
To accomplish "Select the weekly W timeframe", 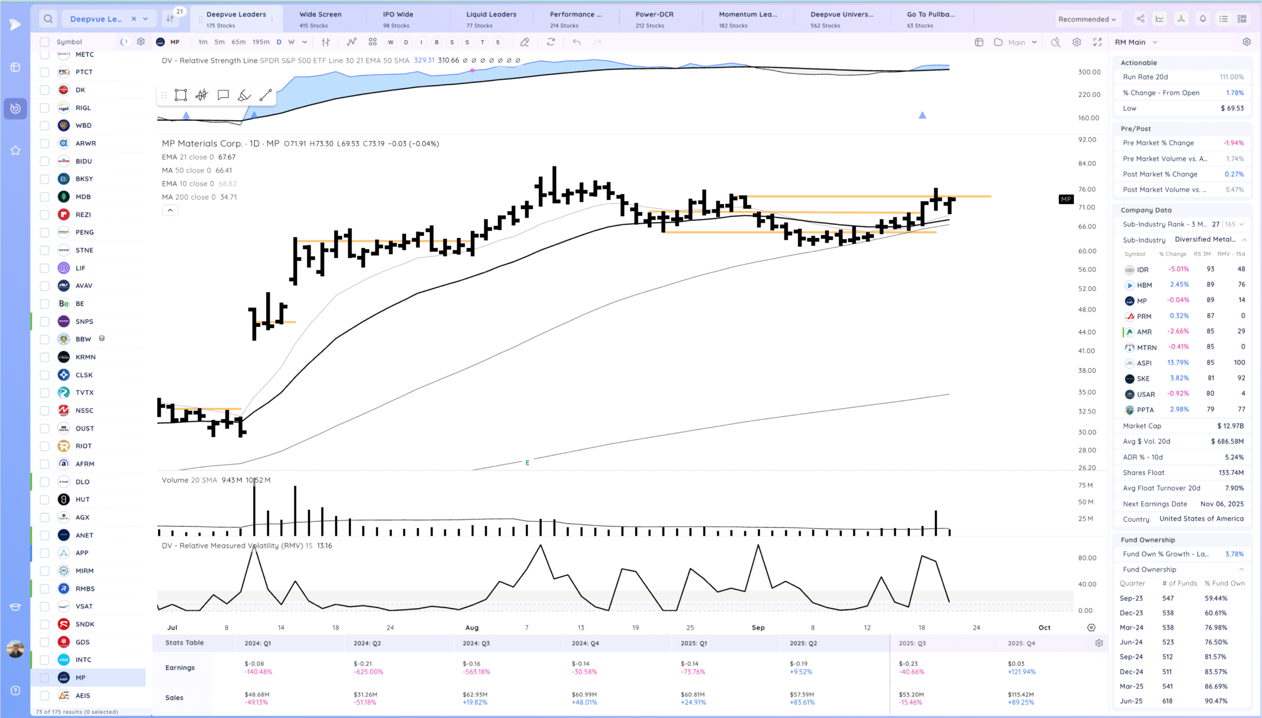I will coord(291,42).
